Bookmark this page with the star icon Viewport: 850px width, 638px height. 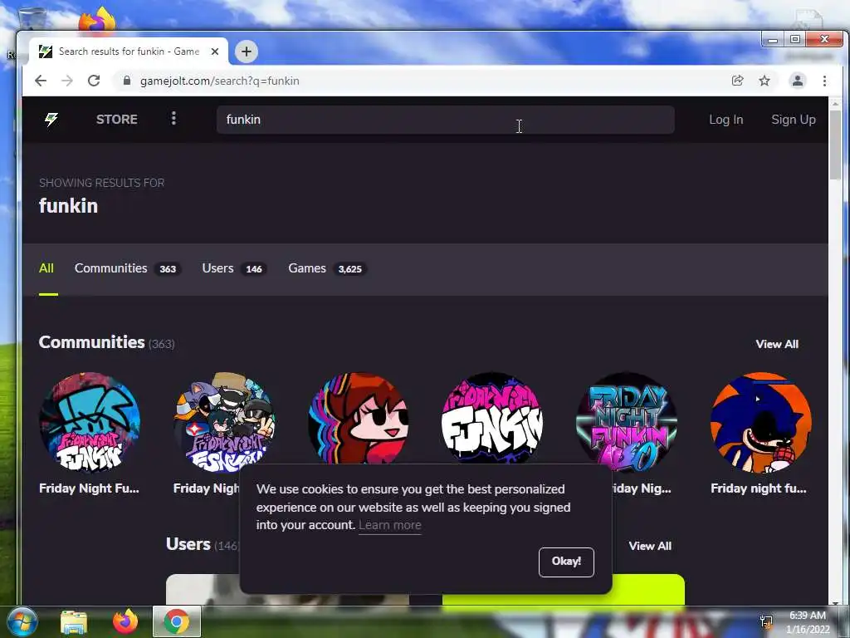click(x=765, y=81)
